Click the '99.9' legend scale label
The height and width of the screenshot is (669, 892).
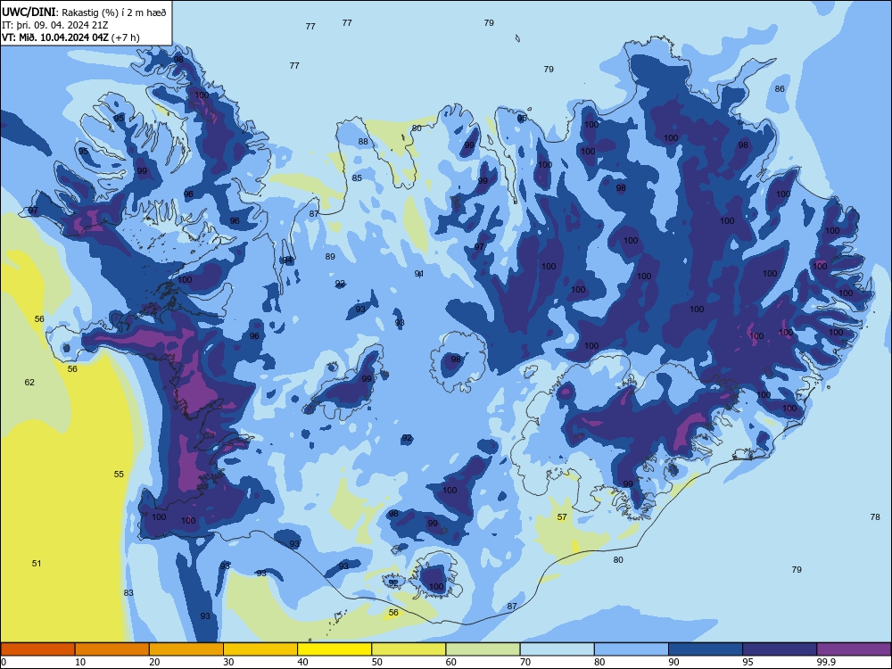pyautogui.click(x=825, y=662)
